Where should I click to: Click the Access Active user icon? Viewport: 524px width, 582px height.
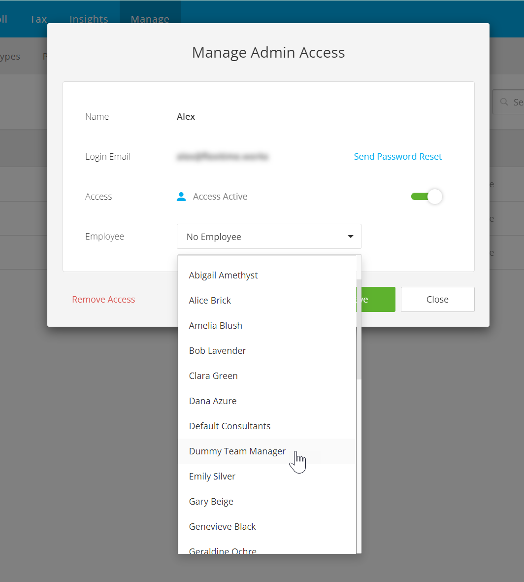181,196
